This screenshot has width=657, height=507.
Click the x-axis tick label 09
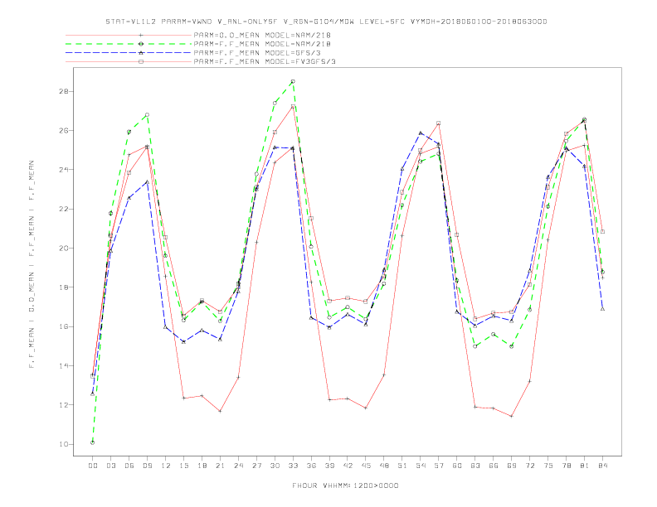coord(147,466)
